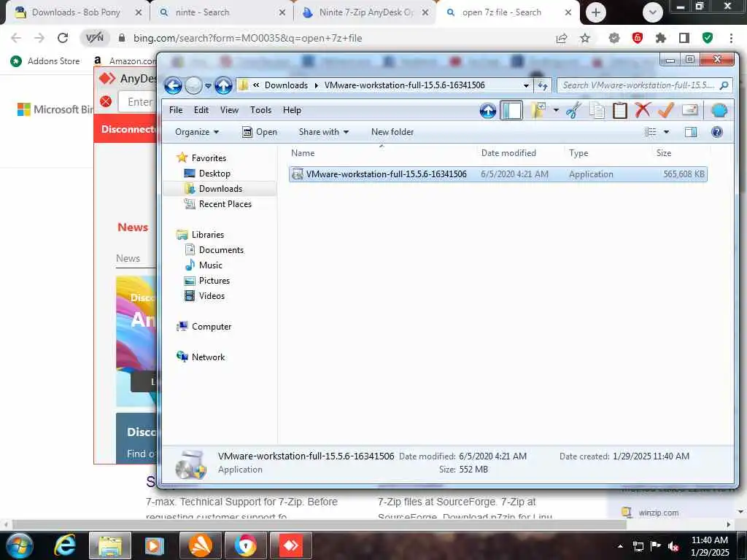The height and width of the screenshot is (560, 747).
Task: Open Classic Shell settings shell icon
Action: point(719,111)
